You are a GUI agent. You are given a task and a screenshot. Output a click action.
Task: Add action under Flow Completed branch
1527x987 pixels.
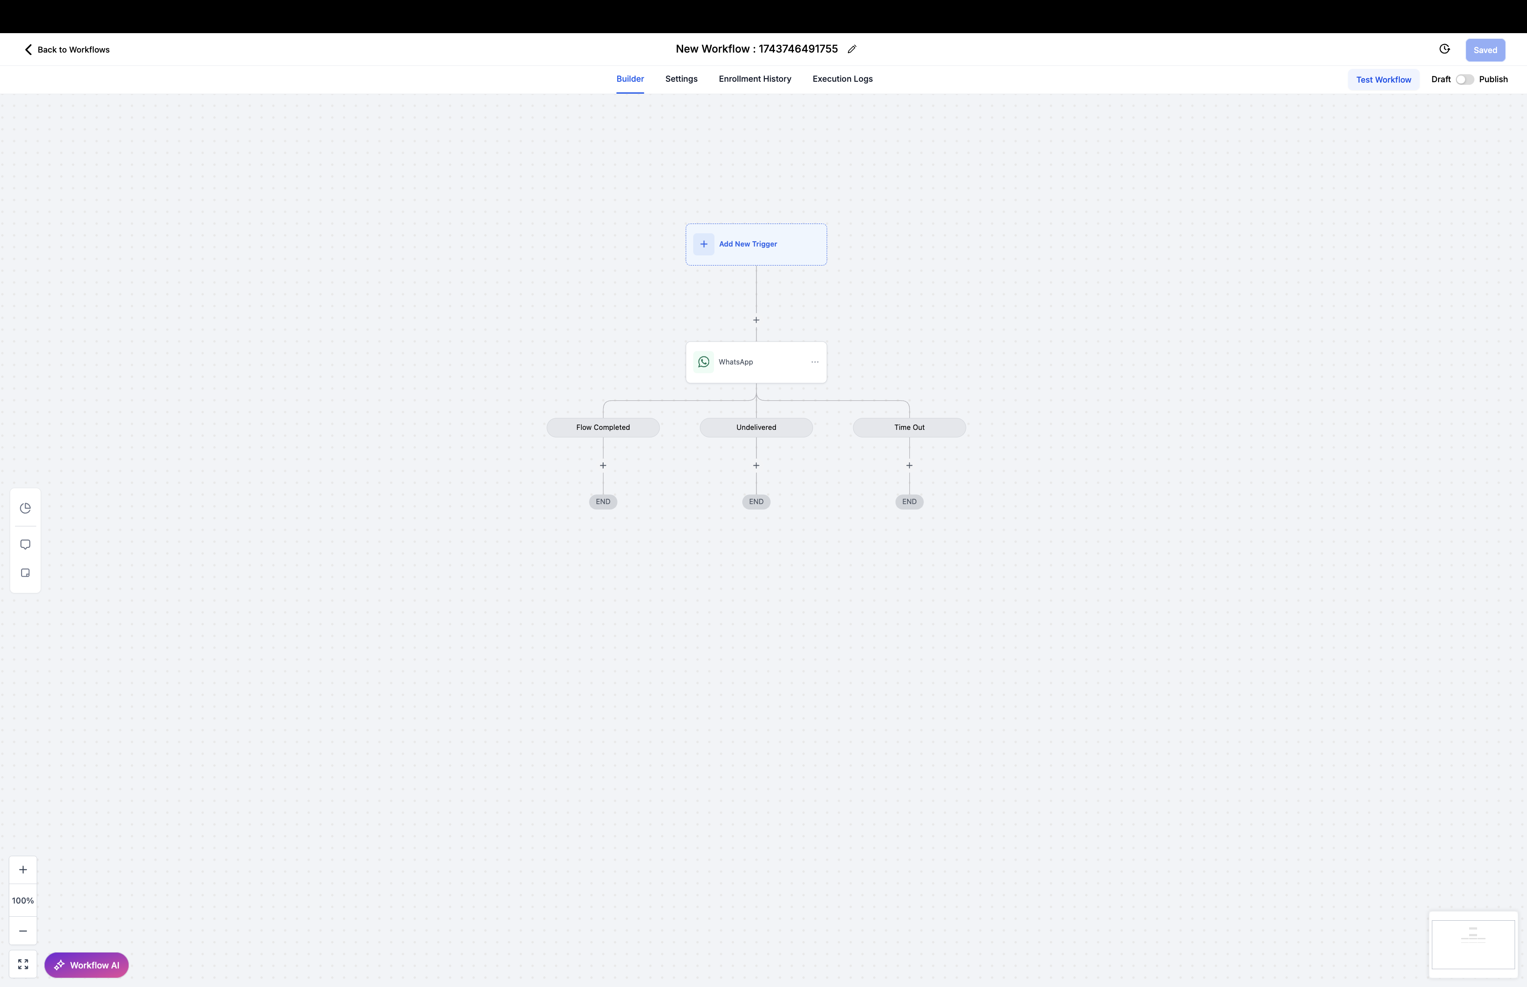[603, 465]
